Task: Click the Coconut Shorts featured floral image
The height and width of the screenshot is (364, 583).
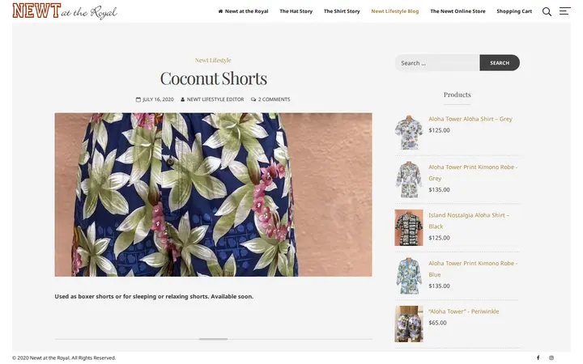Action: tap(213, 195)
